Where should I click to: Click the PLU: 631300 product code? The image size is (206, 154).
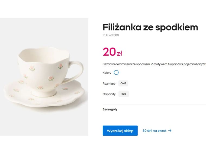tap(111, 35)
